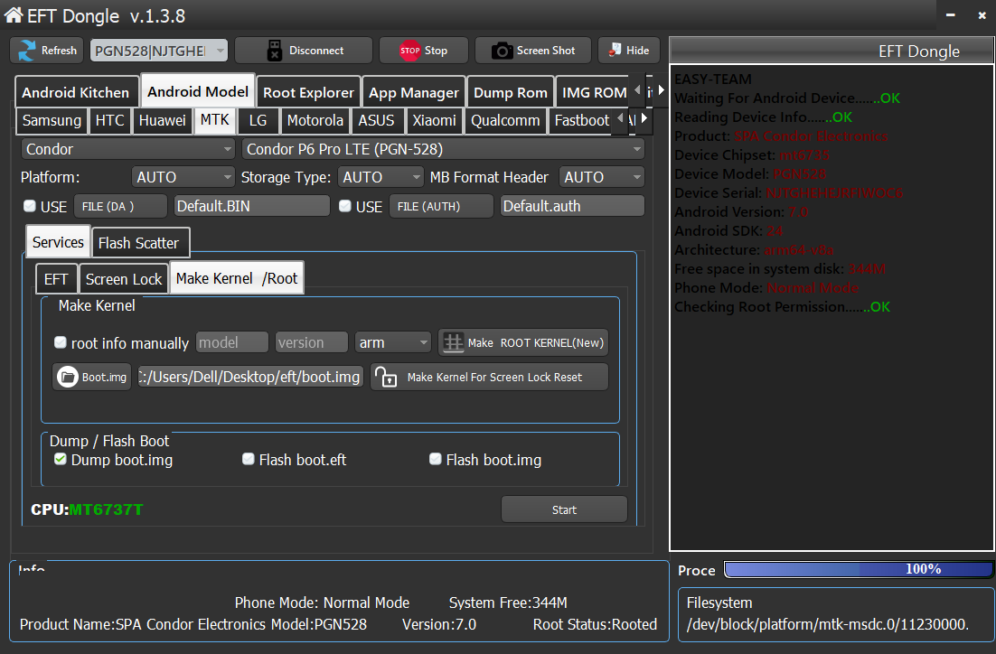This screenshot has width=996, height=654.
Task: Click the boot.img path field
Action: coord(251,377)
